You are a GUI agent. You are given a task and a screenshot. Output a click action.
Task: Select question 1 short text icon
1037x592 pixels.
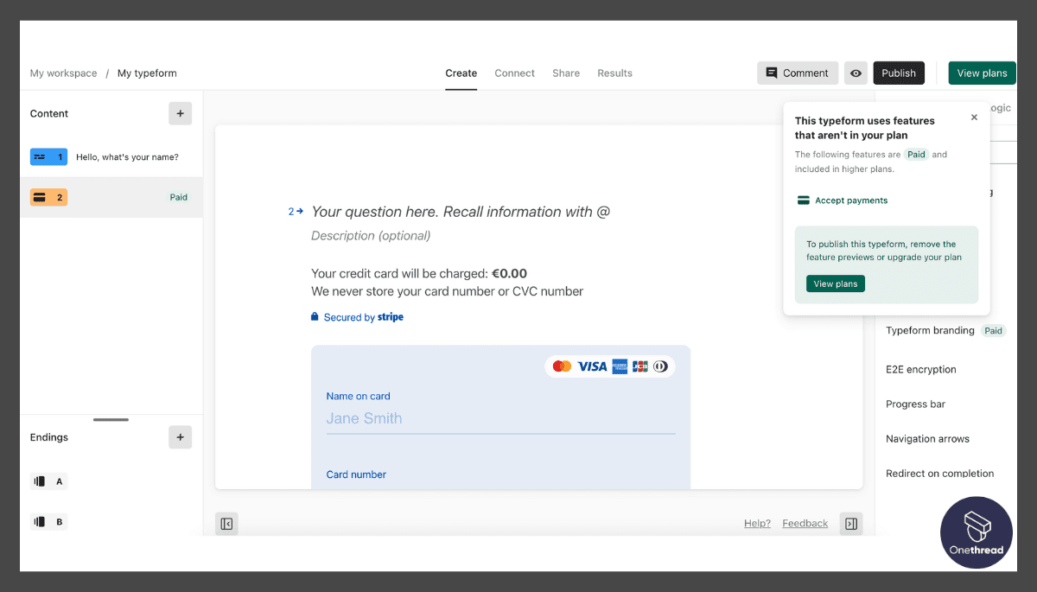(48, 157)
